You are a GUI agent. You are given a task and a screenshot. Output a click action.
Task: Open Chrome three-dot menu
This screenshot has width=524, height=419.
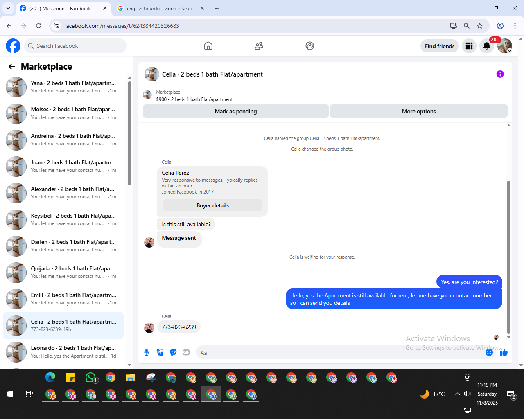[x=515, y=26]
